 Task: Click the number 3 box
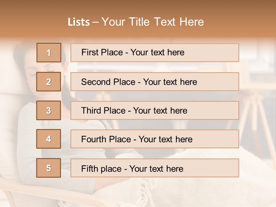[x=49, y=110]
